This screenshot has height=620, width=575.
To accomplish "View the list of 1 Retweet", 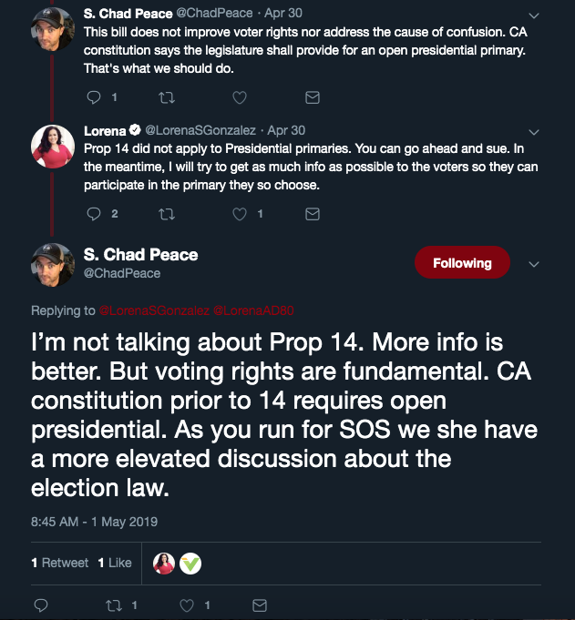I will click(x=60, y=563).
